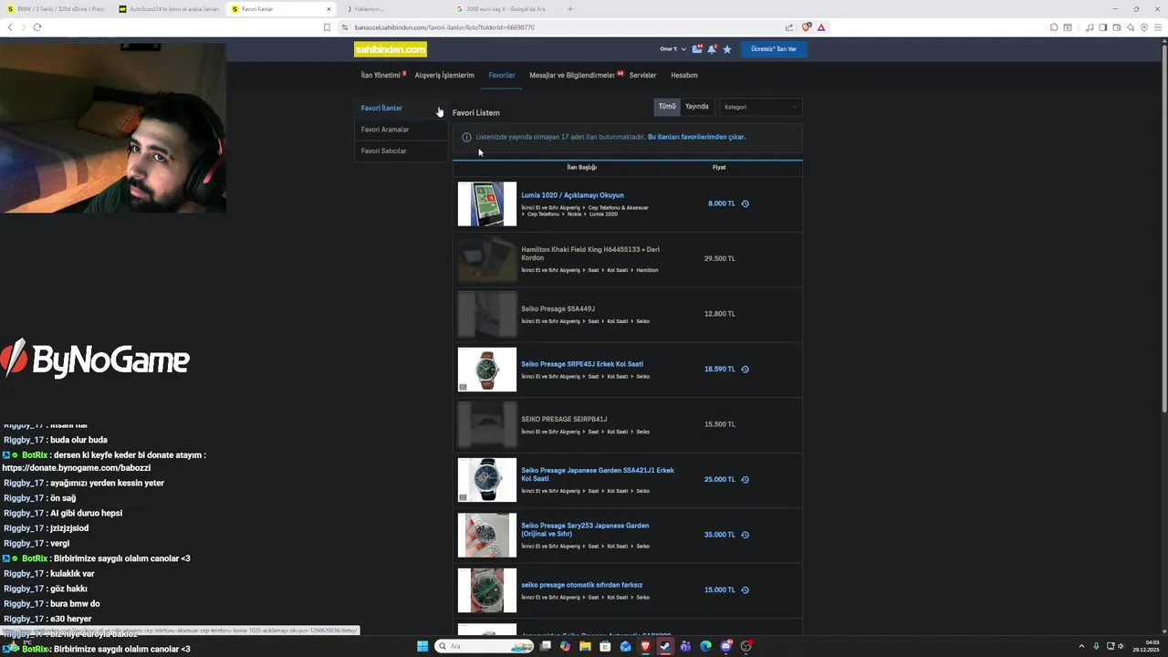This screenshot has width=1168, height=657.
Task: Switch to the BMW 3 Serisi browser tab
Action: (56, 9)
